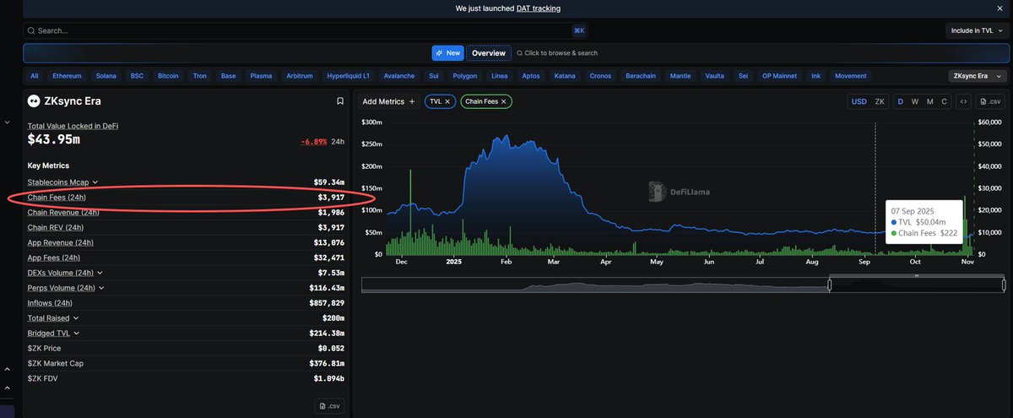1013x418 pixels.
Task: Remove the Chain Fees metric chip
Action: point(504,101)
